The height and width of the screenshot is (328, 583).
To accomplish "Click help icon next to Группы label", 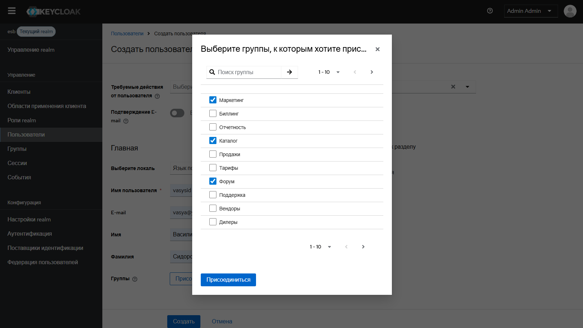I will click(135, 279).
